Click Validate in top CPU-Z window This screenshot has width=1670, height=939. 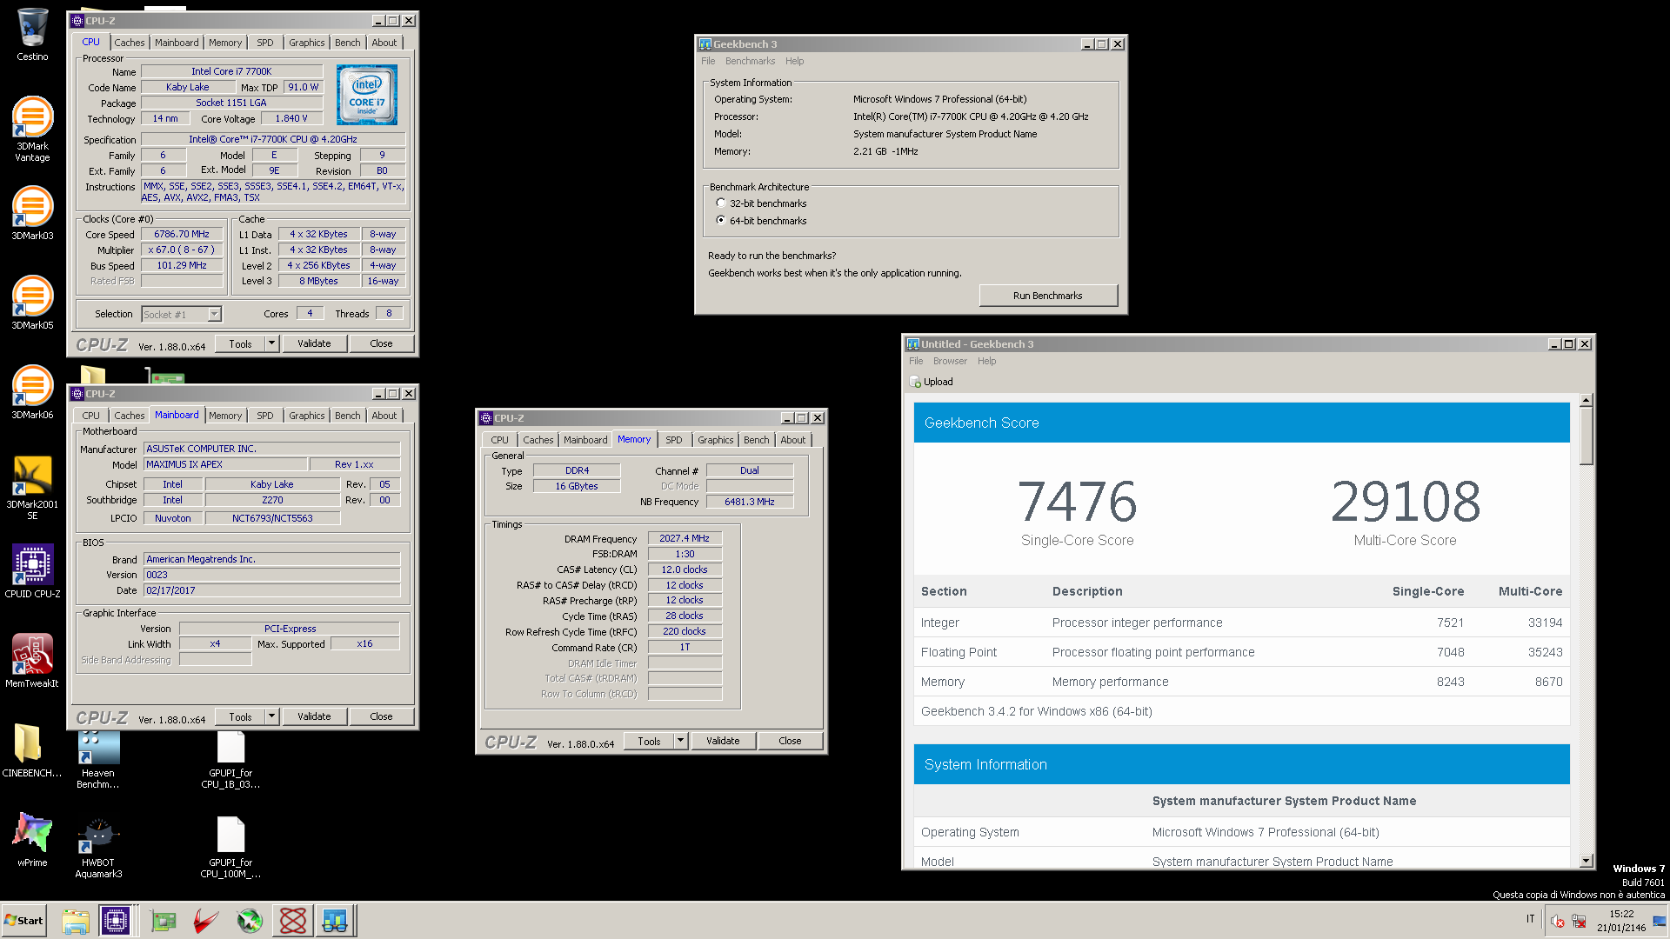tap(314, 343)
